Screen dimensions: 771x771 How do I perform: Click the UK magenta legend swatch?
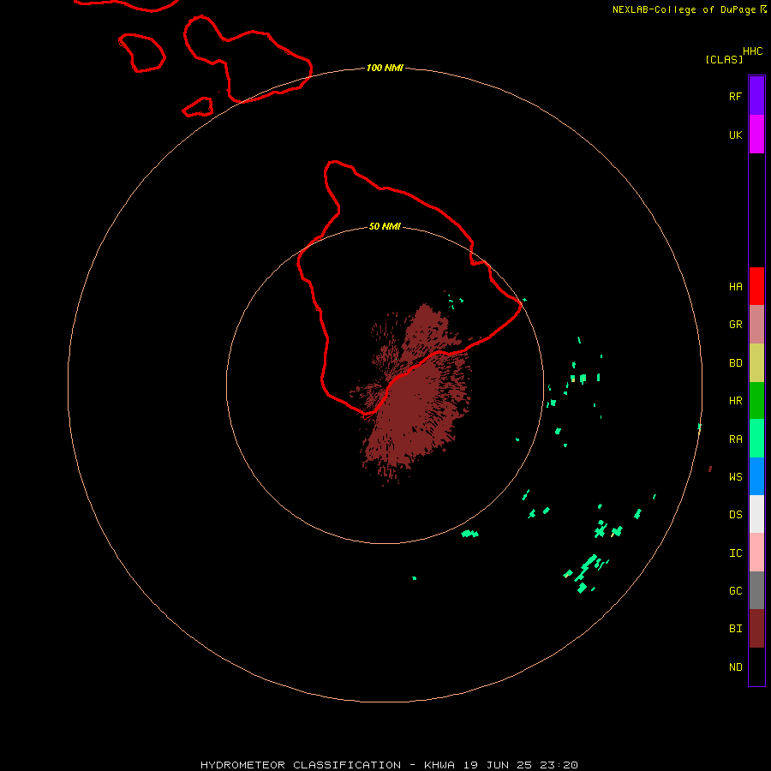[756, 134]
